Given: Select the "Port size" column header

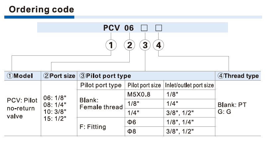Looking at the screenshot, I should pyautogui.click(x=59, y=76).
